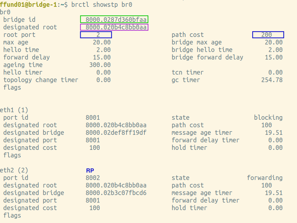Click the eth1 message age timer 19.51
Image resolution: width=297 pixels, height=223 pixels.
click(273, 133)
